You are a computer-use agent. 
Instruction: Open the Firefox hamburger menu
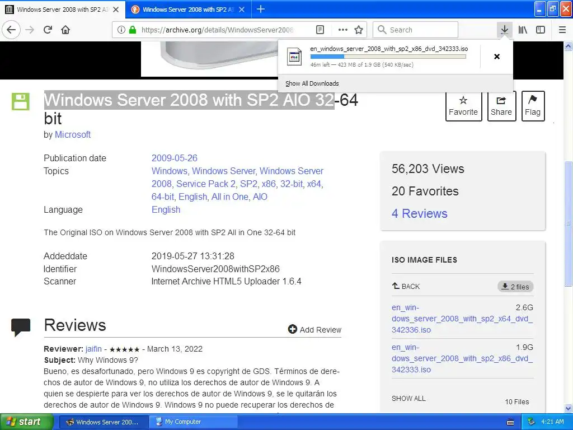coord(562,30)
